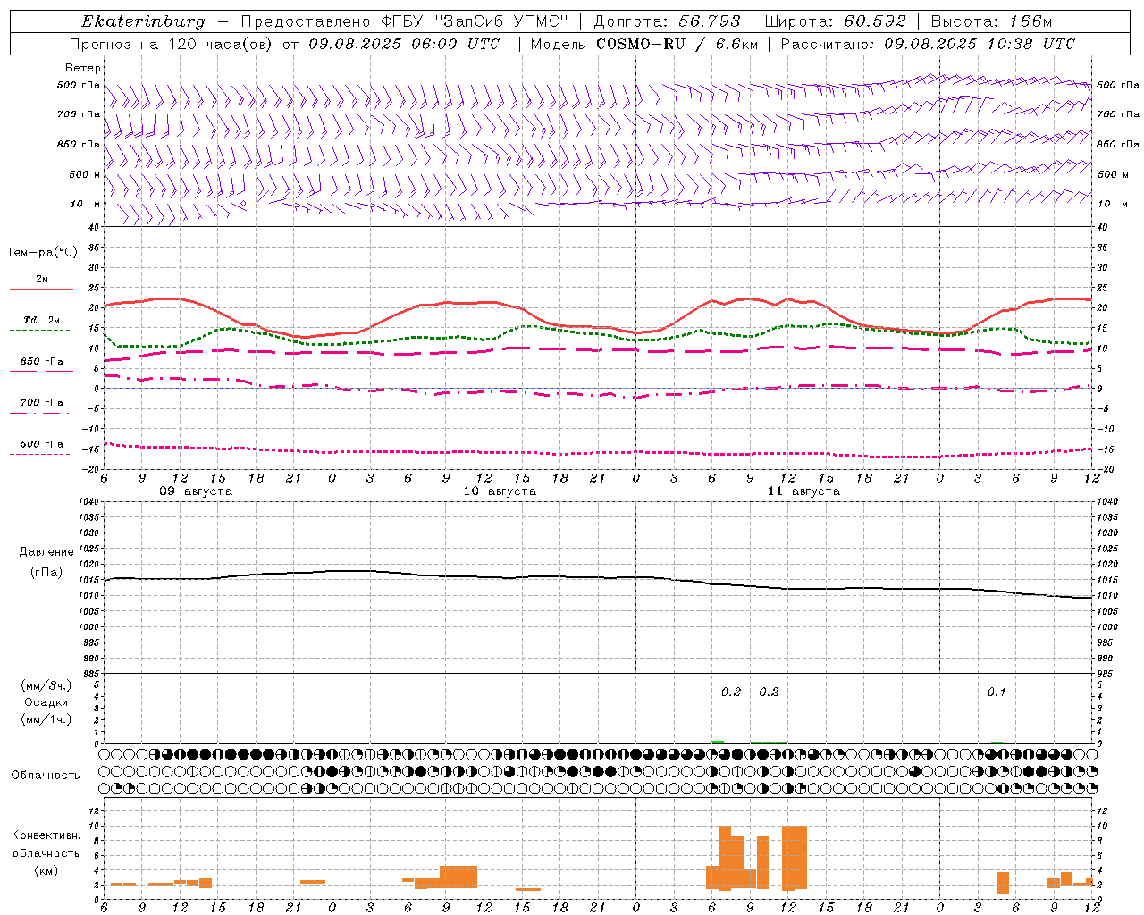Select the Осадки panel label
This screenshot has width=1144, height=915.
click(46, 702)
